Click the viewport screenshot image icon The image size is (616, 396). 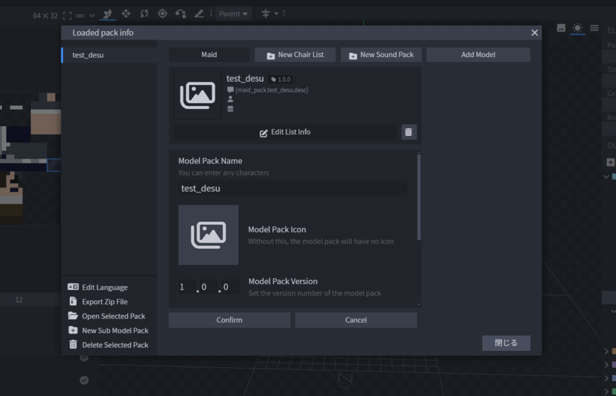(561, 28)
